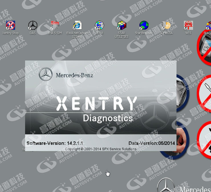Click the Copyright SPX Service Solutions line

click(101, 149)
